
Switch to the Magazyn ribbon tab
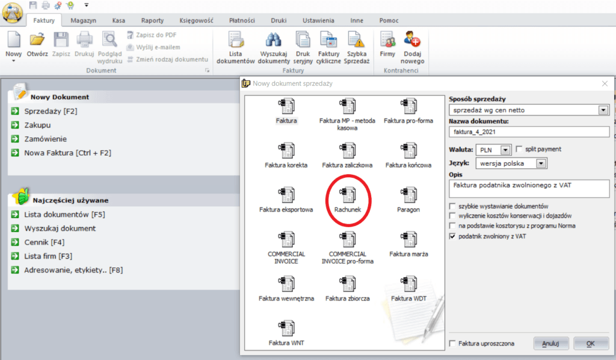pyautogui.click(x=83, y=20)
